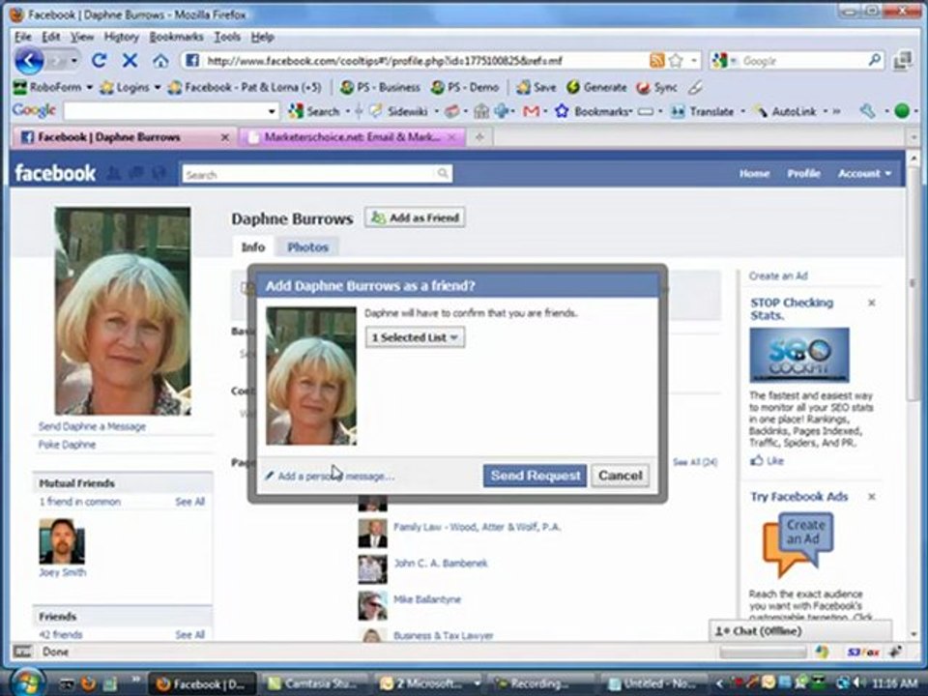Open the back/forward history dropdown arrow
The image size is (928, 696).
pyautogui.click(x=73, y=60)
